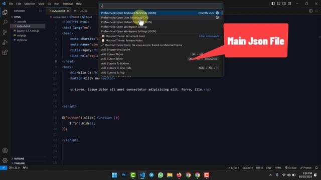Image resolution: width=321 pixels, height=180 pixels.
Task: Open the Terminal menu
Action: 68,3
